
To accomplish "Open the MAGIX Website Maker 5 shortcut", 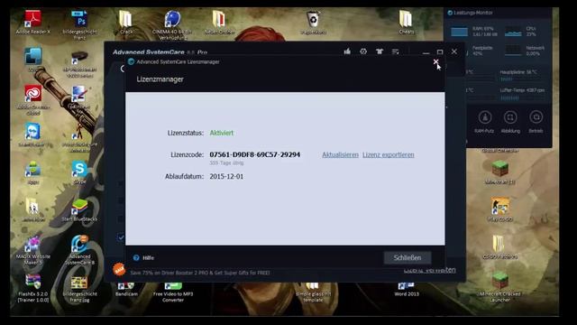I will (32, 250).
